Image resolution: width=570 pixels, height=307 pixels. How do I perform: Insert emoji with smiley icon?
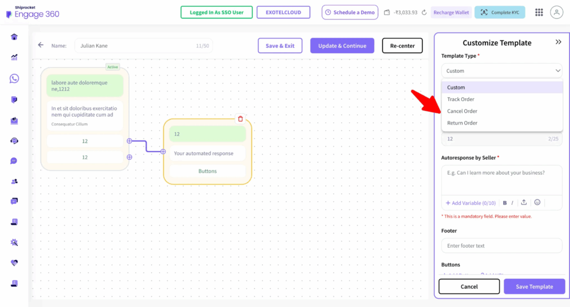(537, 203)
